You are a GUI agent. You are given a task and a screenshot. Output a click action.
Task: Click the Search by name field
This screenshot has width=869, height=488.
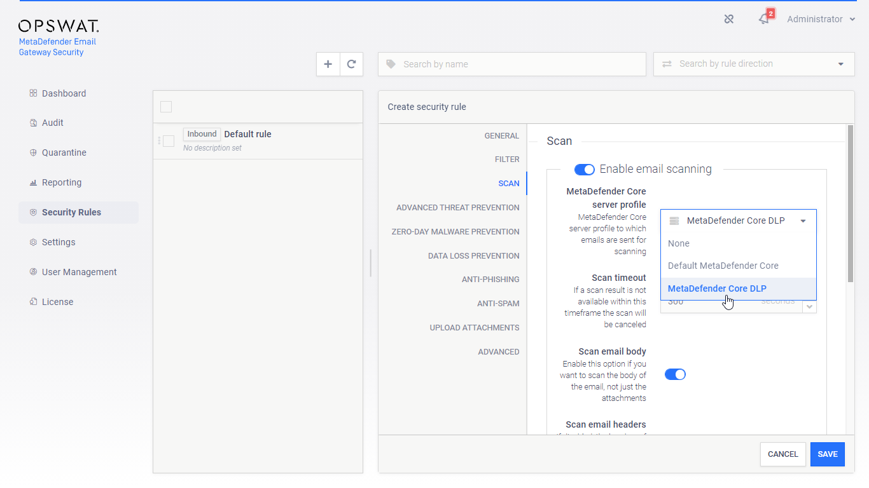[x=512, y=64]
